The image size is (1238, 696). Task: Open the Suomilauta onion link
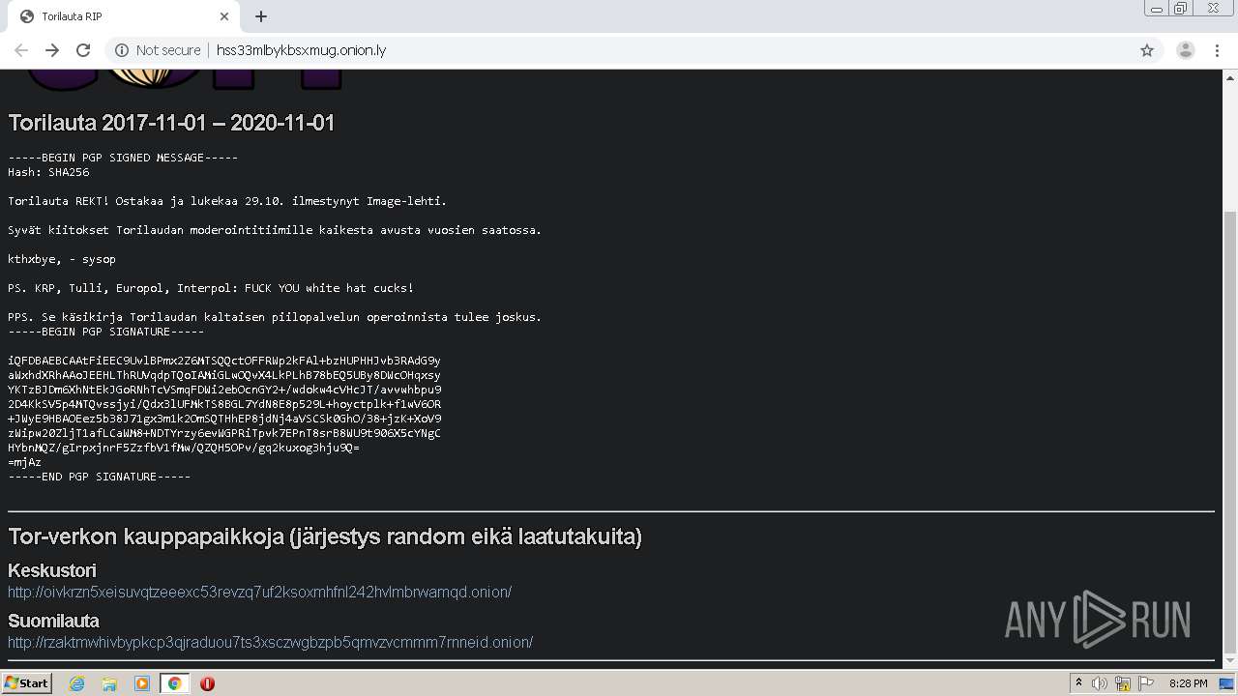(270, 642)
